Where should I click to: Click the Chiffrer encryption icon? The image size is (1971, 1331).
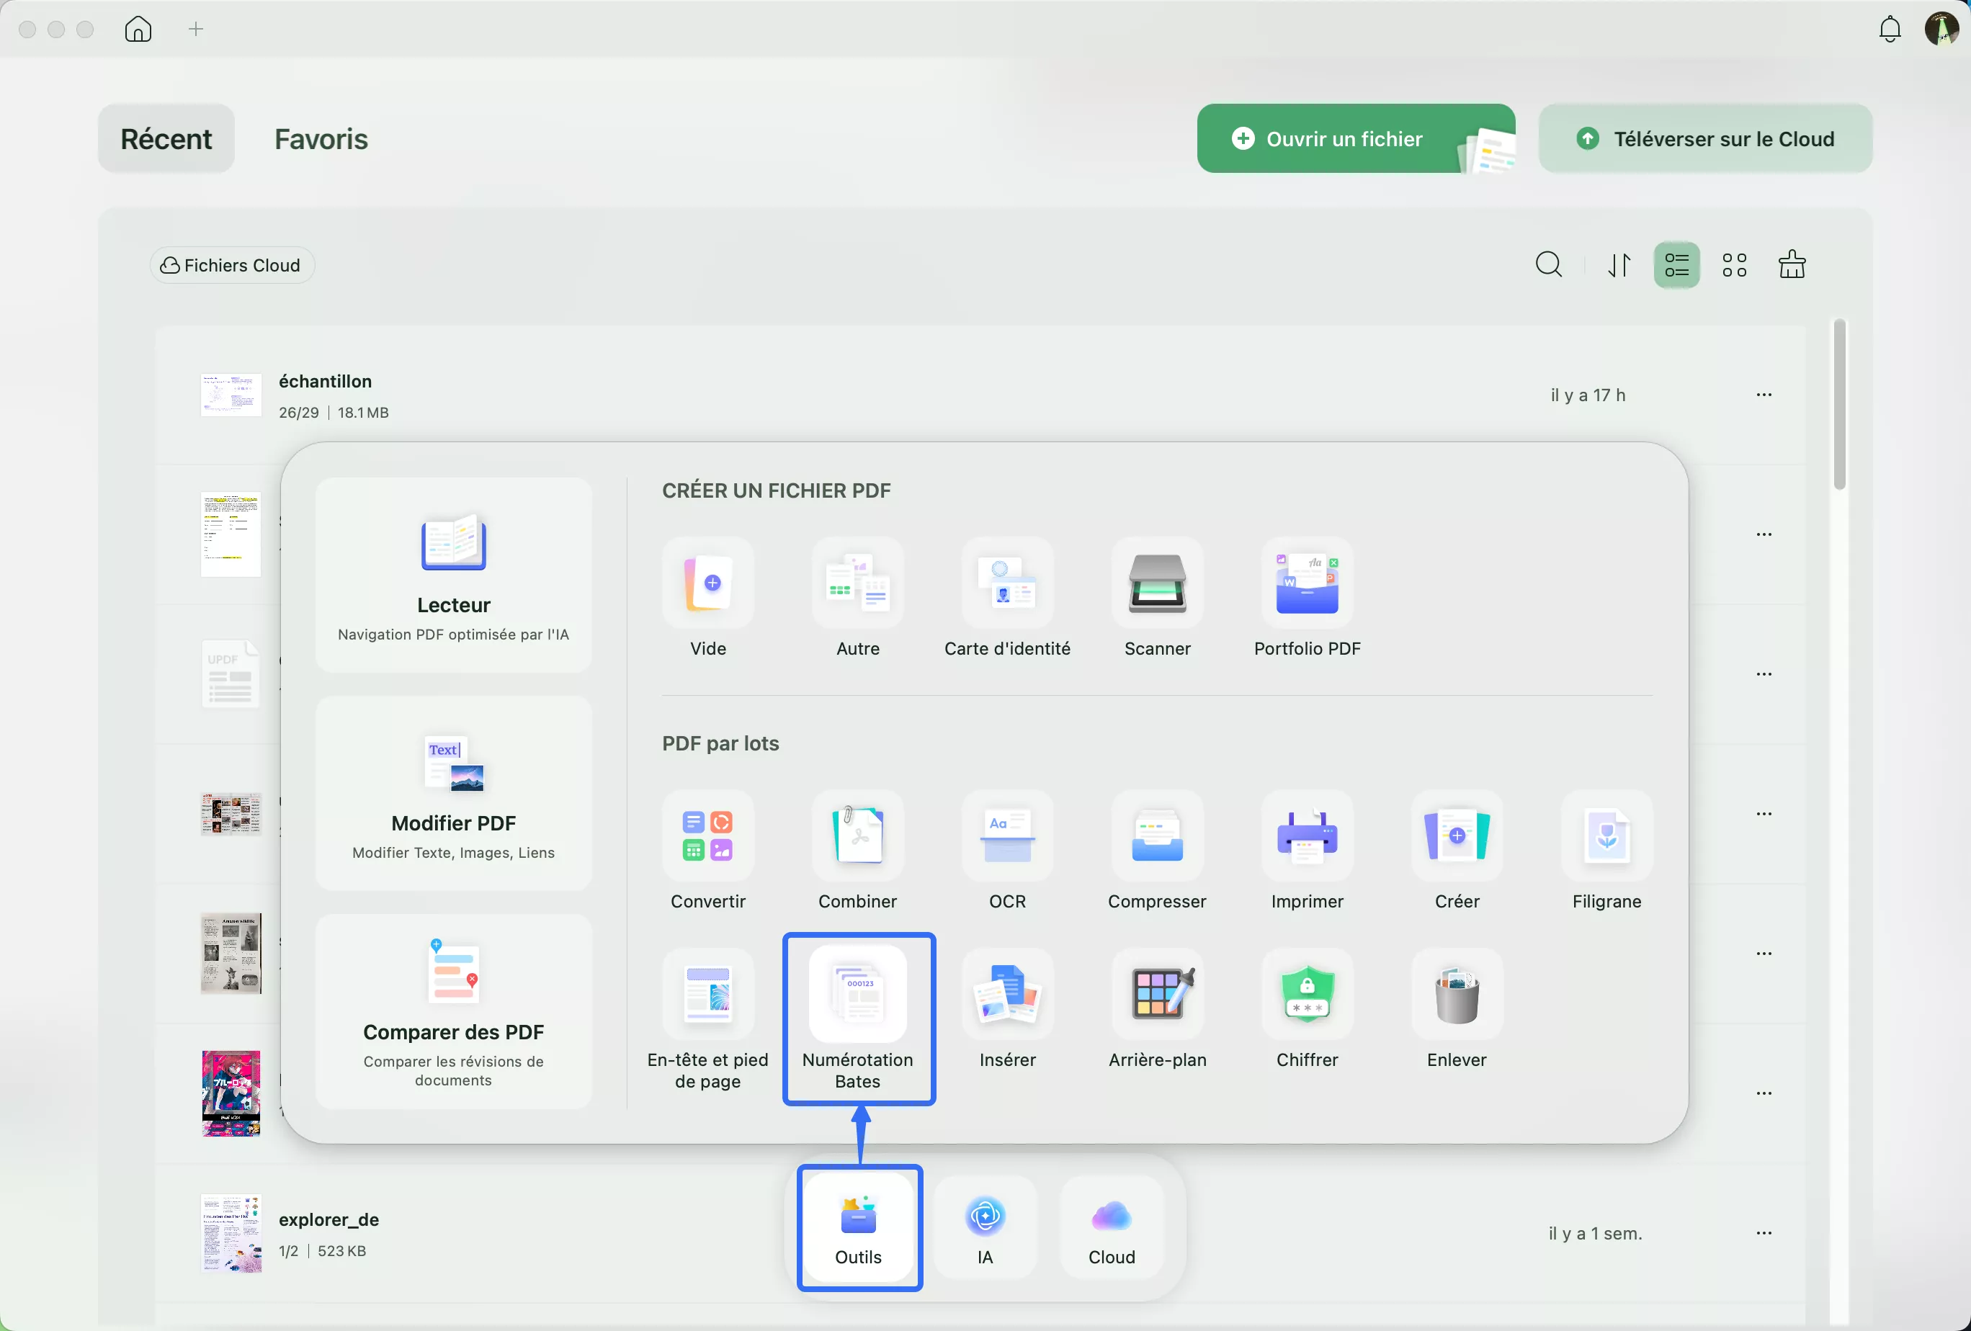click(x=1307, y=995)
